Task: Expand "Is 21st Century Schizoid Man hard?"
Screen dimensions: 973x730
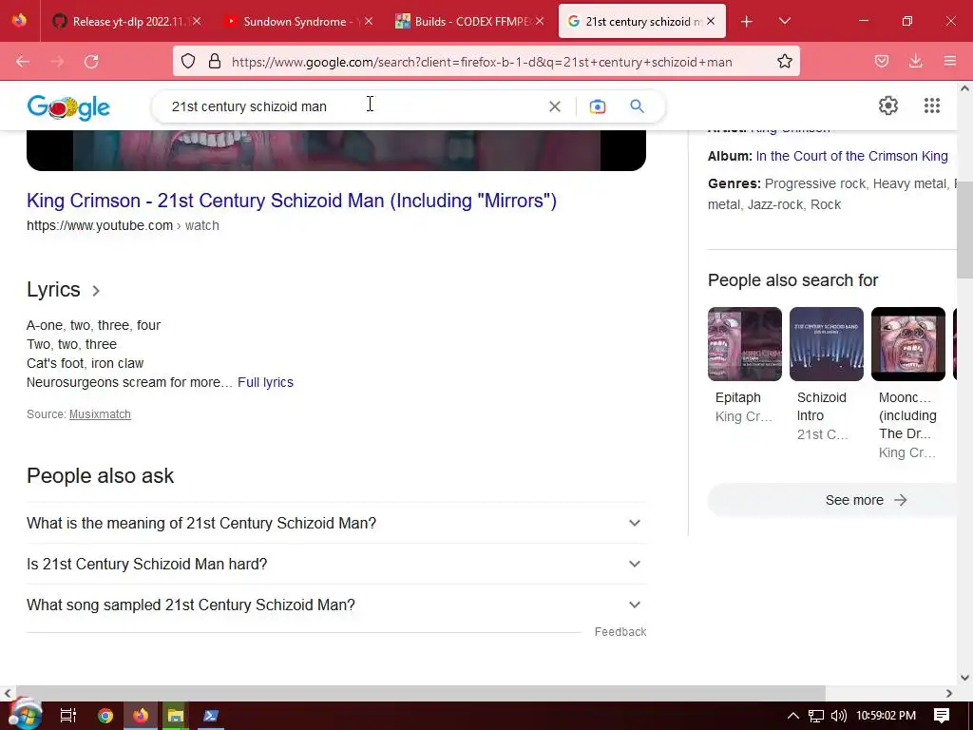Action: tap(336, 565)
